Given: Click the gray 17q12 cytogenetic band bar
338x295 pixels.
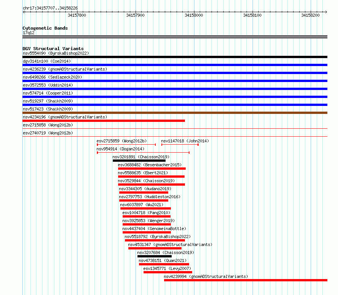Looking at the screenshot, I should point(175,37).
